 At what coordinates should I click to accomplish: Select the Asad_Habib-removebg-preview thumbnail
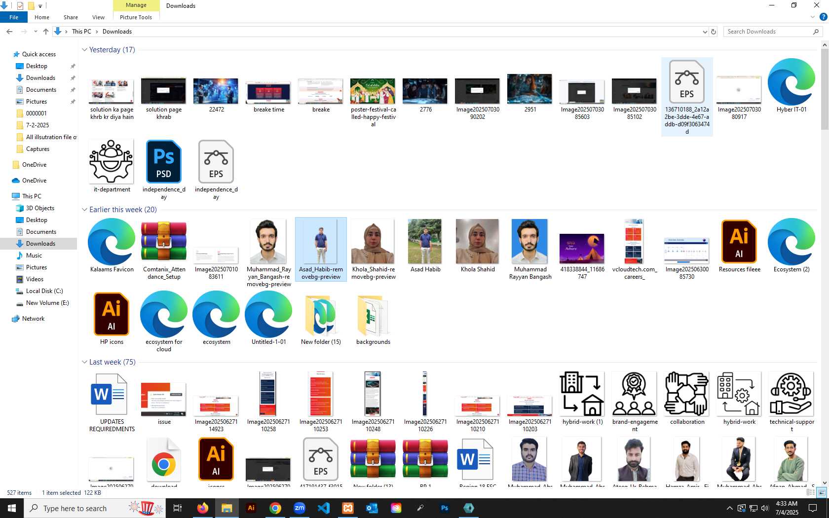point(321,241)
